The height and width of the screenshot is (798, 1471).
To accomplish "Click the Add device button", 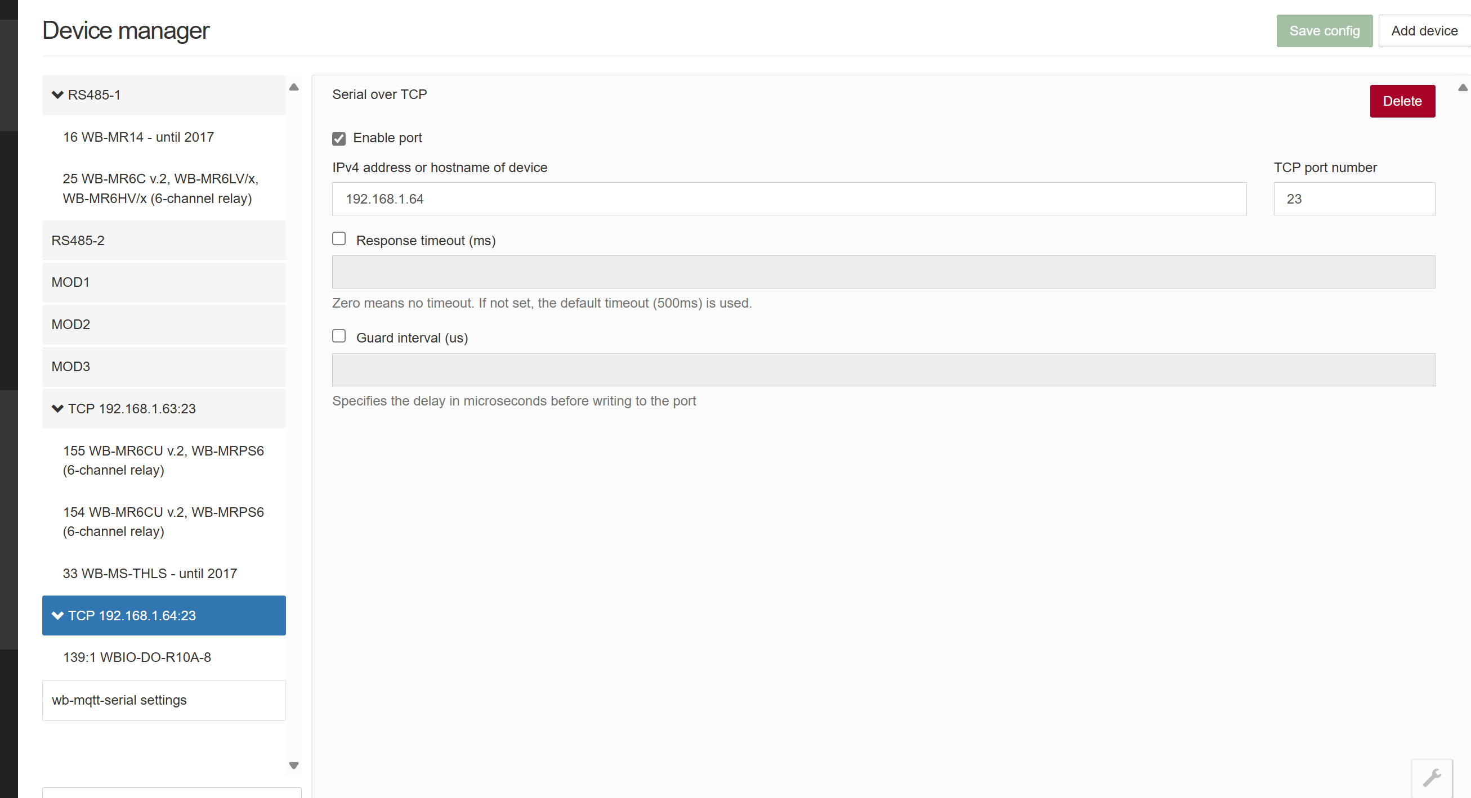I will tap(1424, 31).
